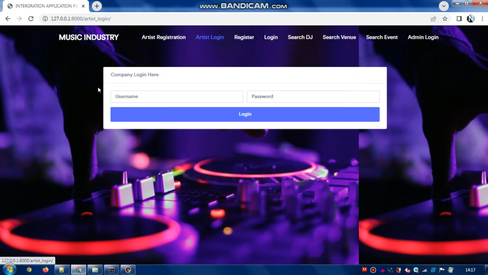Open the Search Venue page
This screenshot has width=488, height=275.
[x=339, y=37]
